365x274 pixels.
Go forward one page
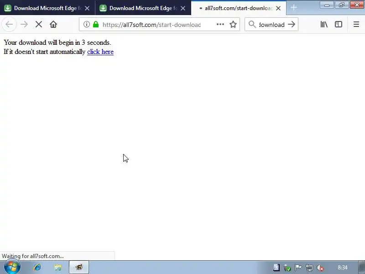point(24,24)
